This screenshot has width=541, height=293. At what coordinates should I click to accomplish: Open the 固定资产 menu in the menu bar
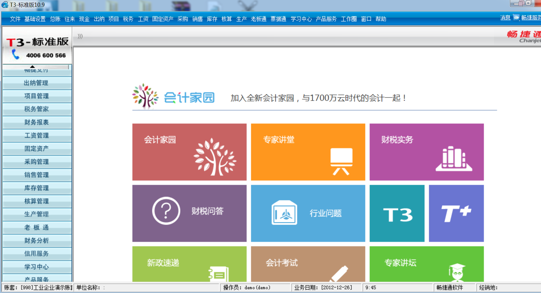[163, 19]
